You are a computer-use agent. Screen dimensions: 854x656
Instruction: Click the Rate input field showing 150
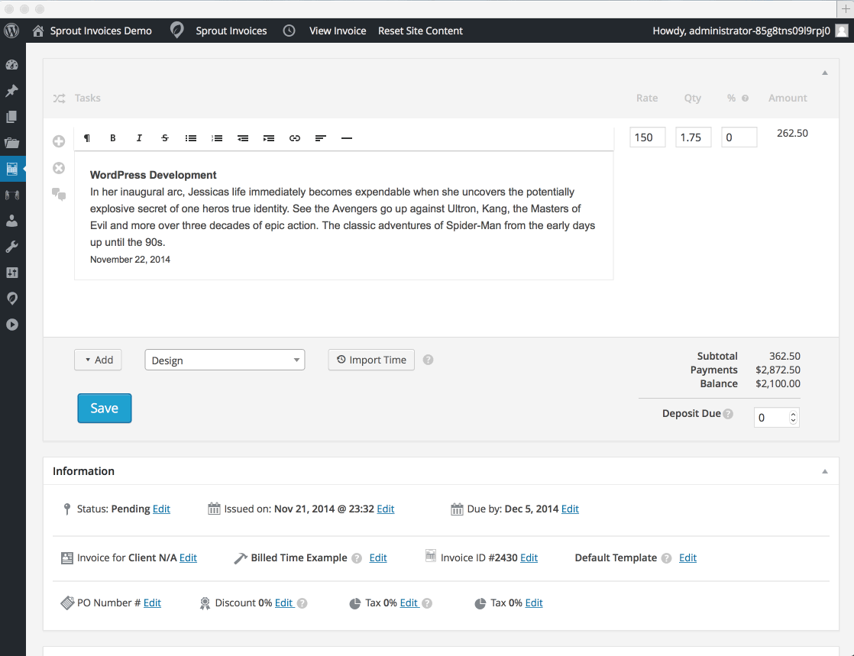point(647,137)
